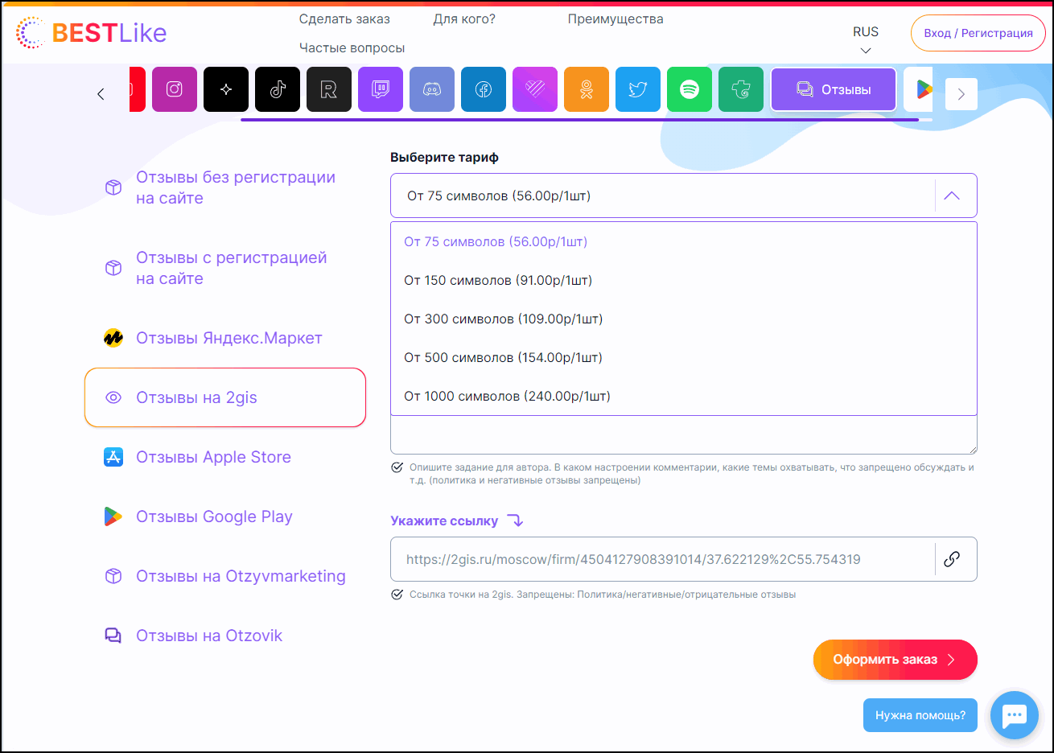Open Сделать заказ in the top menu

pyautogui.click(x=344, y=19)
